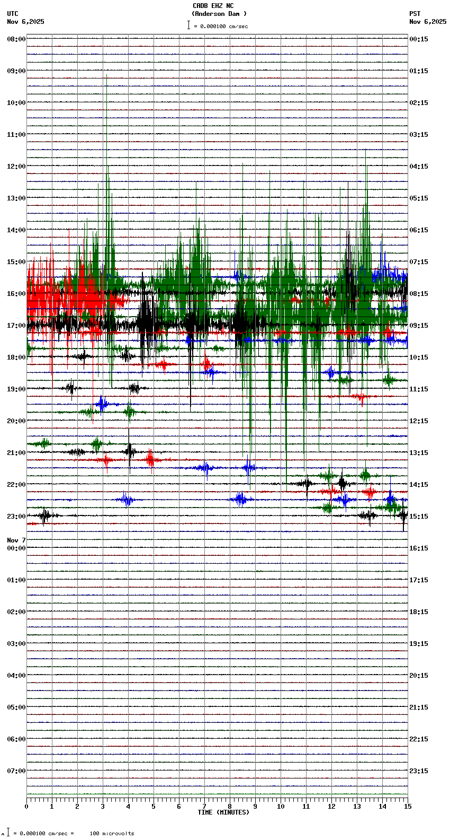Click the '09:15' PST time label
The width and height of the screenshot is (450, 840).
(x=419, y=326)
